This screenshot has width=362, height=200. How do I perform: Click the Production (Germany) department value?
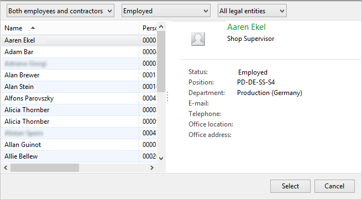pos(269,93)
